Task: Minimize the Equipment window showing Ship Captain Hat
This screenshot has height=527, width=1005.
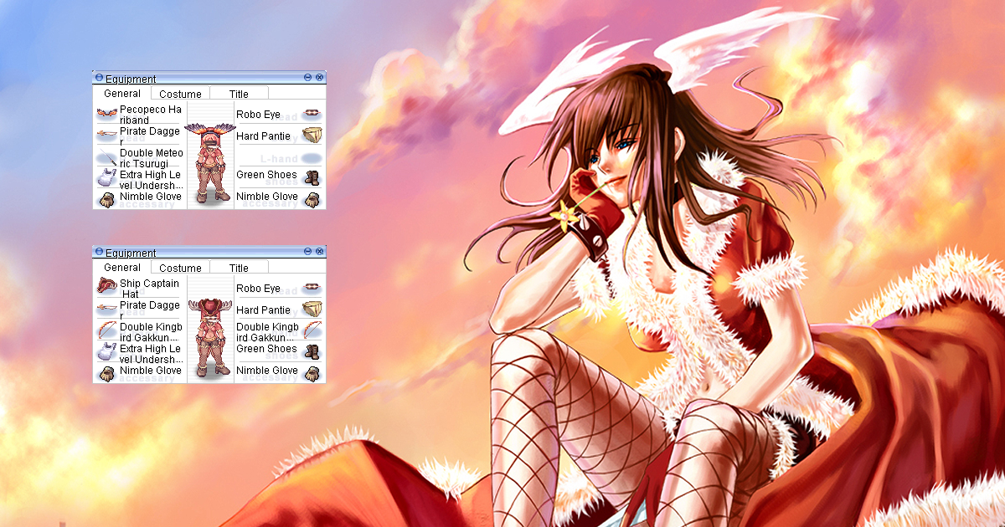Action: [307, 252]
